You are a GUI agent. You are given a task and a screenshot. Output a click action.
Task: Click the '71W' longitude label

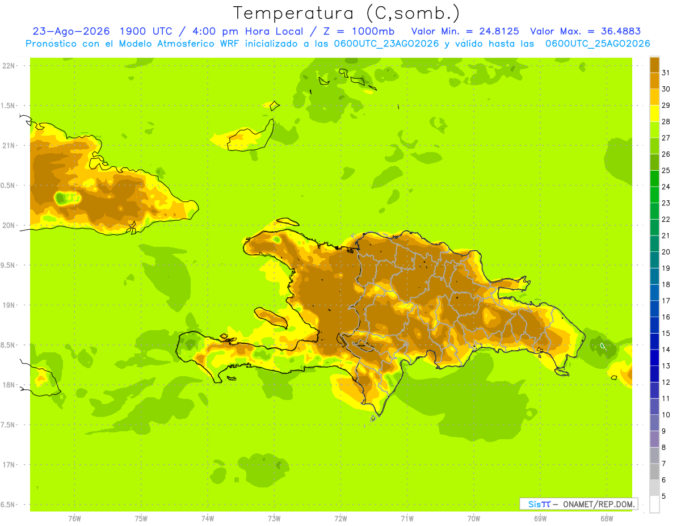[407, 519]
